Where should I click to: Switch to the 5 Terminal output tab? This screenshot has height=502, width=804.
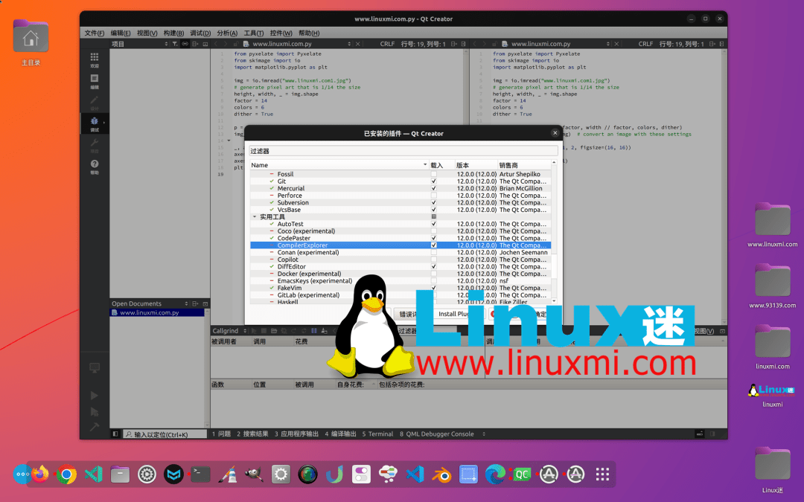pos(377,434)
